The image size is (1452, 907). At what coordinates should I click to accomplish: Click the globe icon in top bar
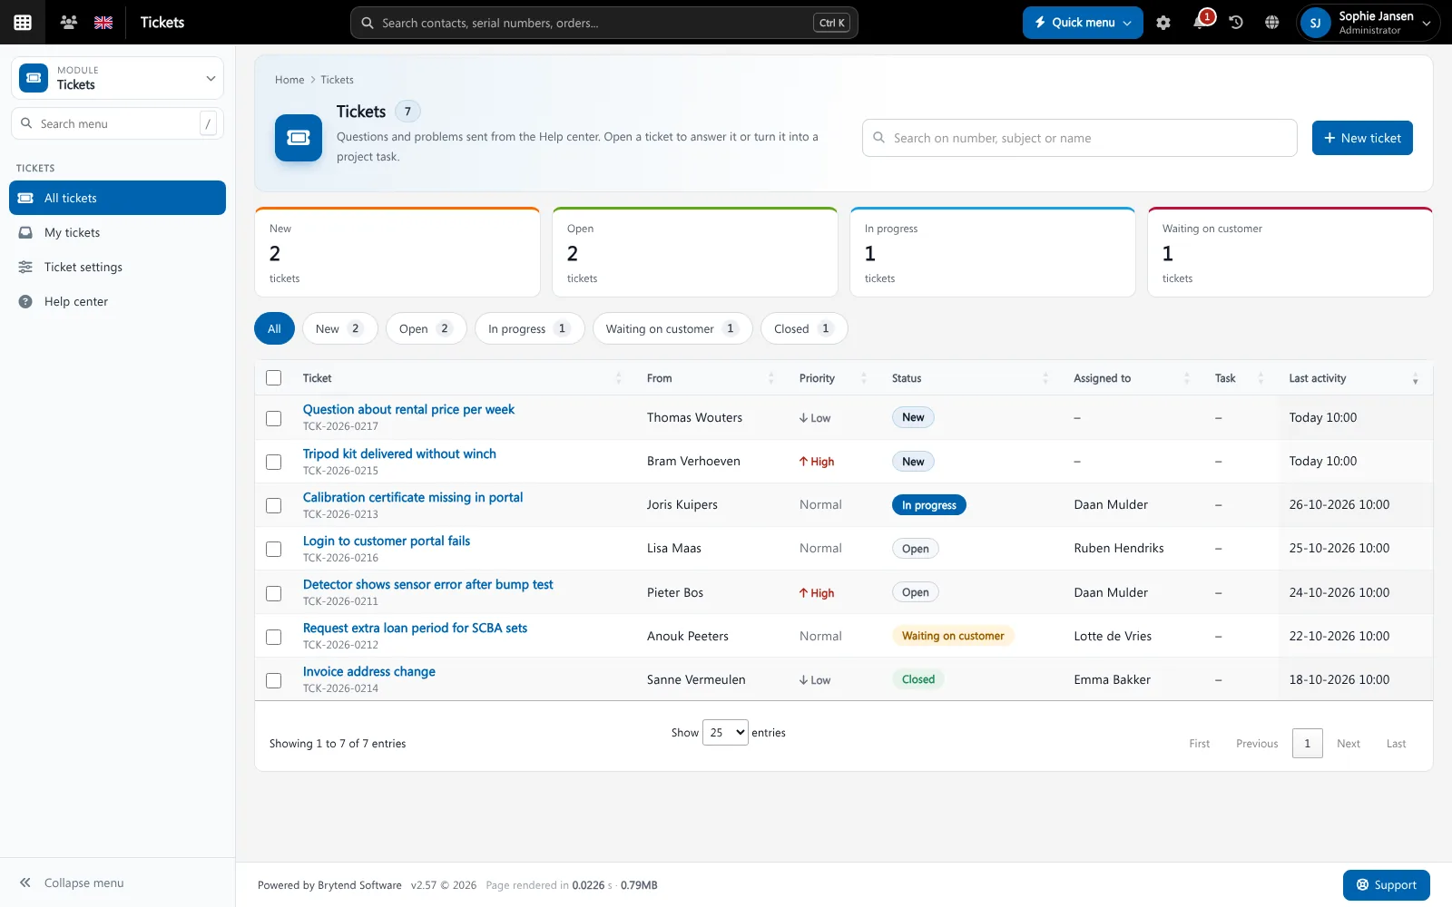click(x=1272, y=23)
